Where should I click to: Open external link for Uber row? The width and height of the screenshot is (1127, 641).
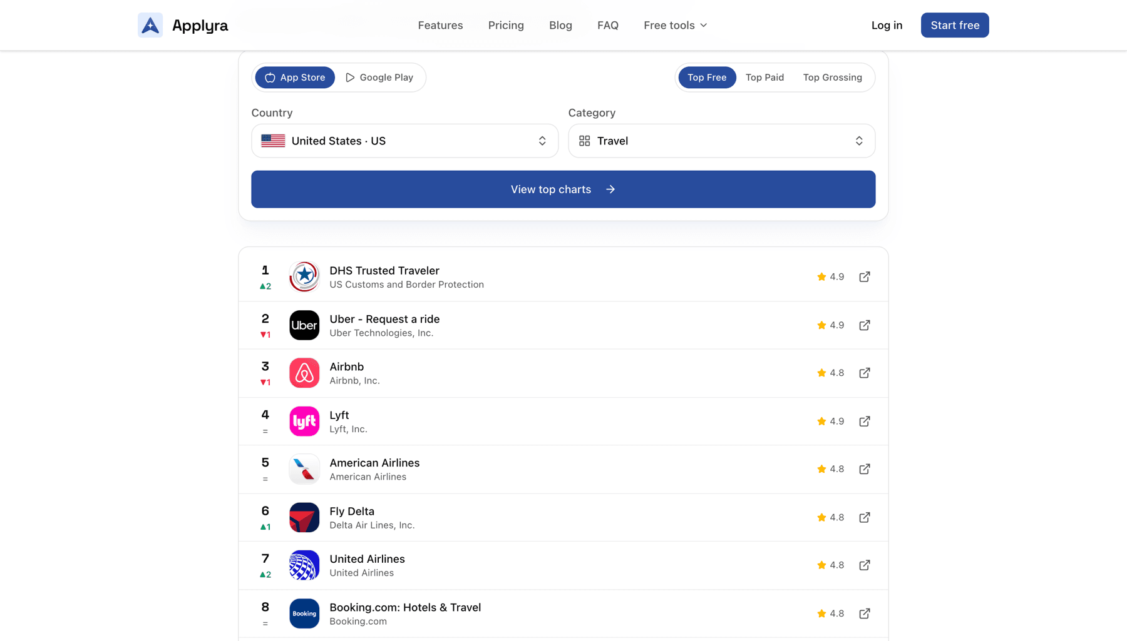865,325
